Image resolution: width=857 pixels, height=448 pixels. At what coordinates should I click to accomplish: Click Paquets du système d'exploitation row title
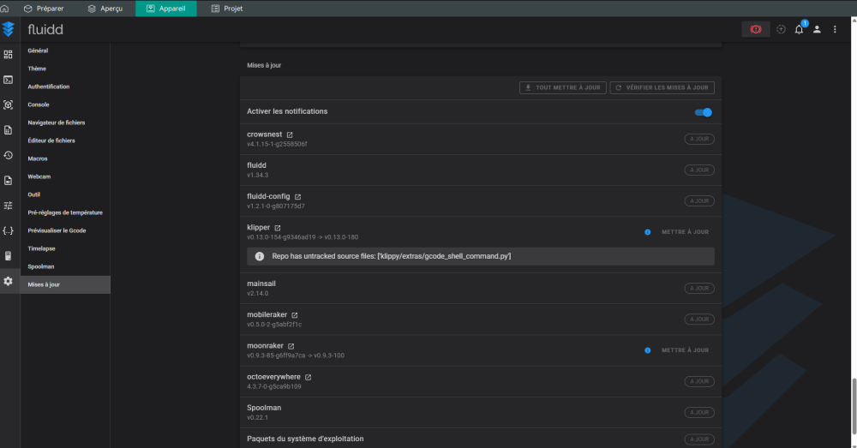pyautogui.click(x=305, y=439)
